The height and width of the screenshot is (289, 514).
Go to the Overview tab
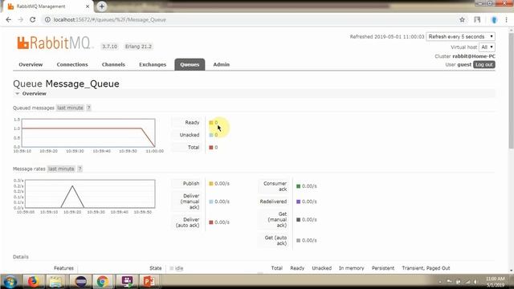pos(31,64)
